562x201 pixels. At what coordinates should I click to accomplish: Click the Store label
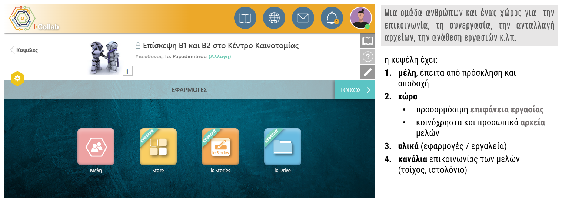pyautogui.click(x=158, y=171)
